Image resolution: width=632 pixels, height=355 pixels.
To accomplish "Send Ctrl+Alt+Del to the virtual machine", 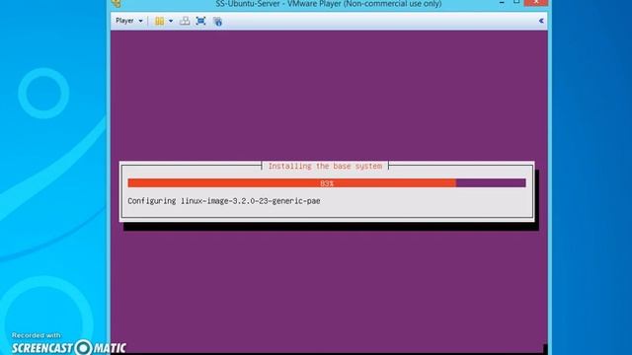I will click(185, 21).
